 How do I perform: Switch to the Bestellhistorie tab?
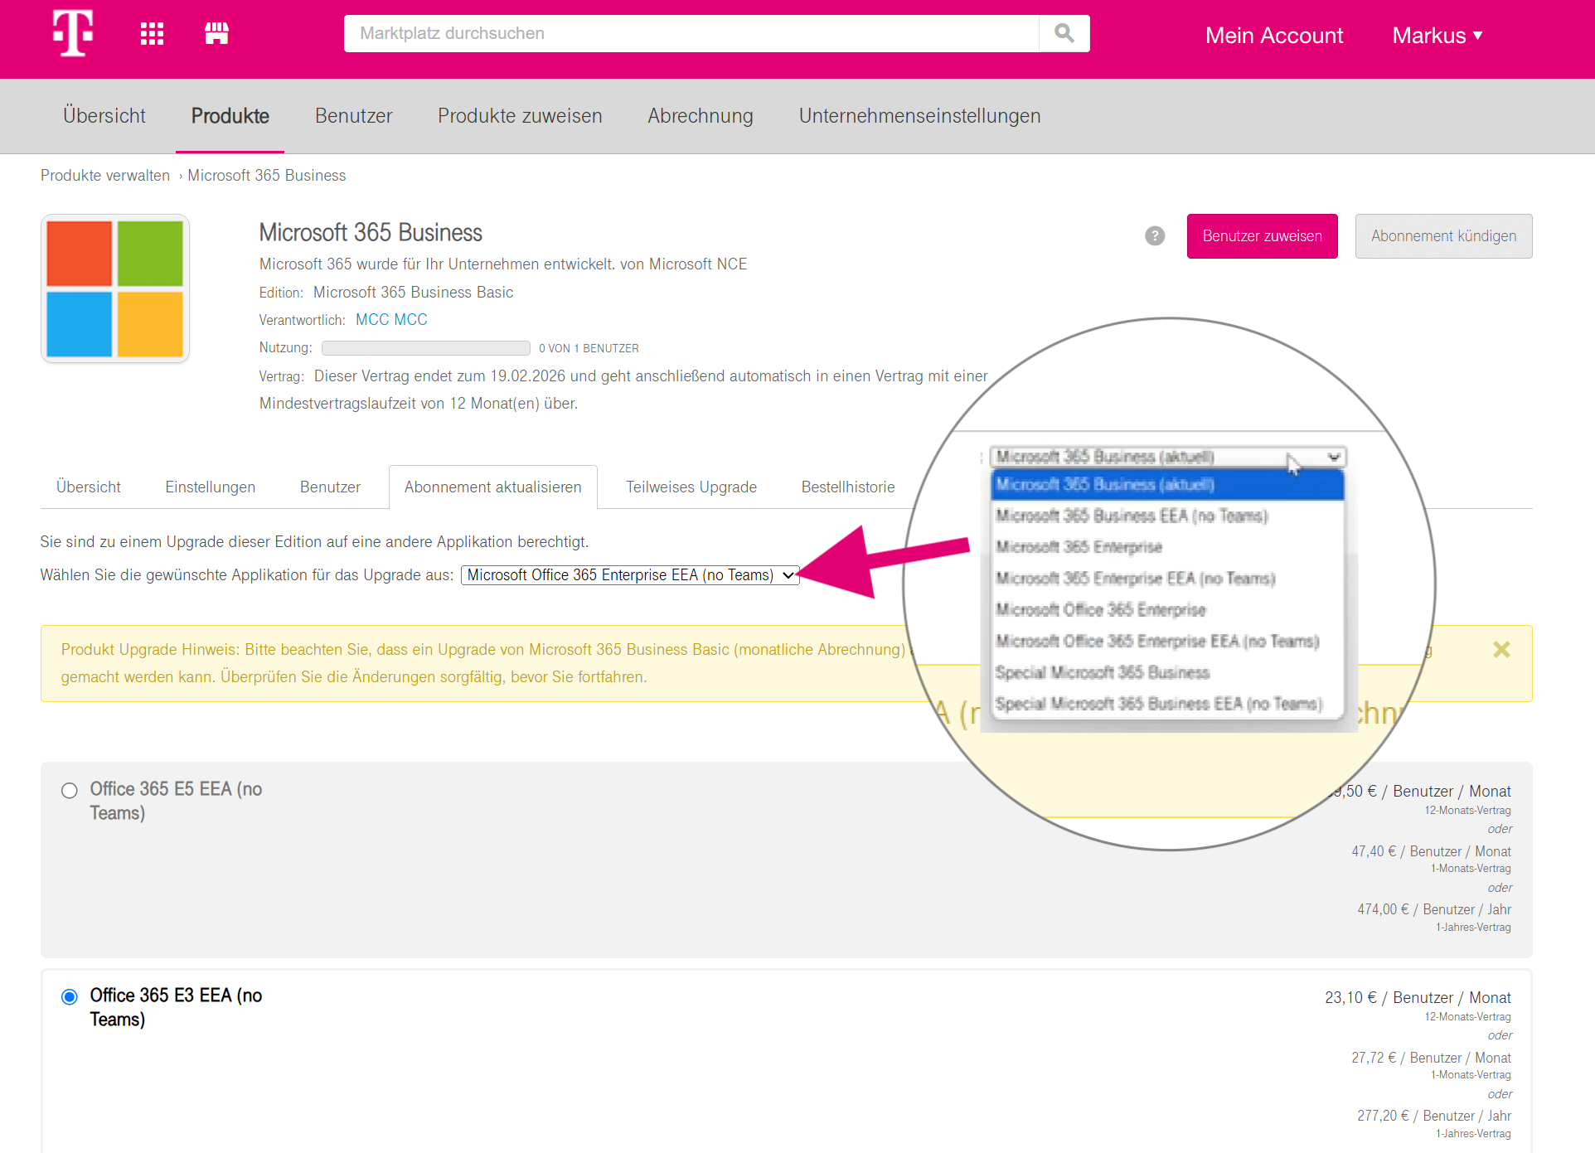[x=847, y=487]
